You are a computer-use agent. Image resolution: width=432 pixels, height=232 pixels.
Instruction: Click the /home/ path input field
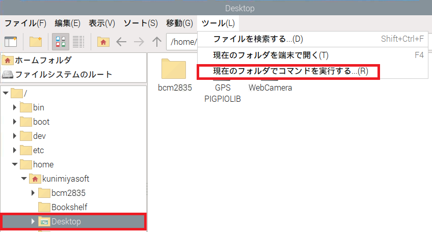[x=182, y=42]
